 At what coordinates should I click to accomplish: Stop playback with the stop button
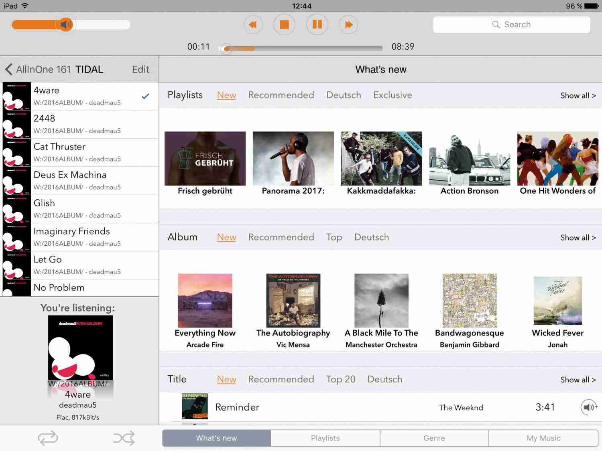pos(284,25)
